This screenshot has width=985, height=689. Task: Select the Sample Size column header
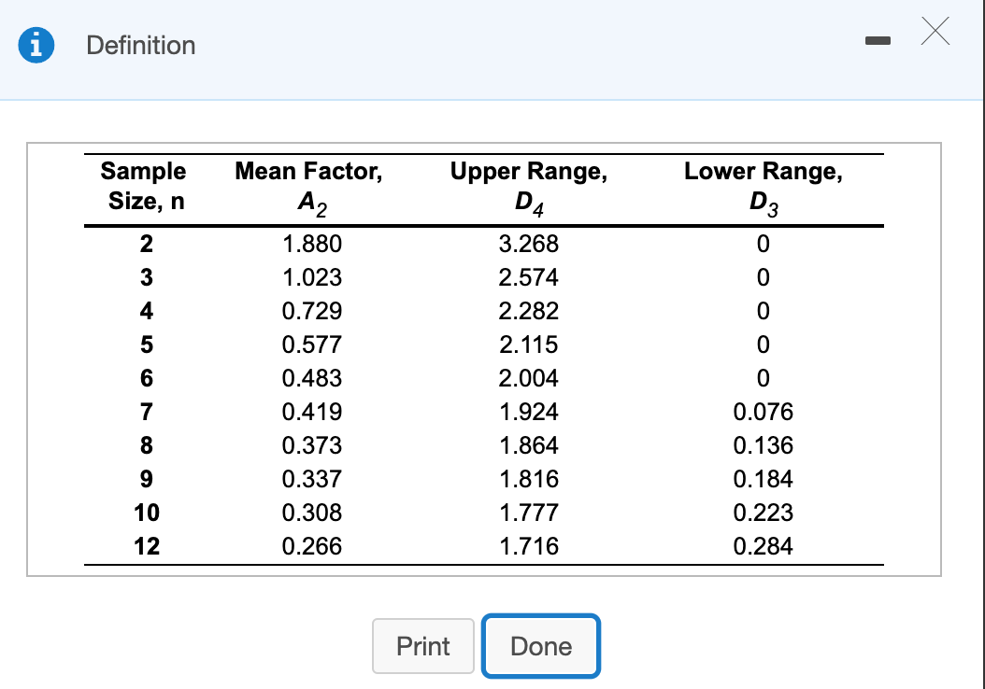point(142,185)
